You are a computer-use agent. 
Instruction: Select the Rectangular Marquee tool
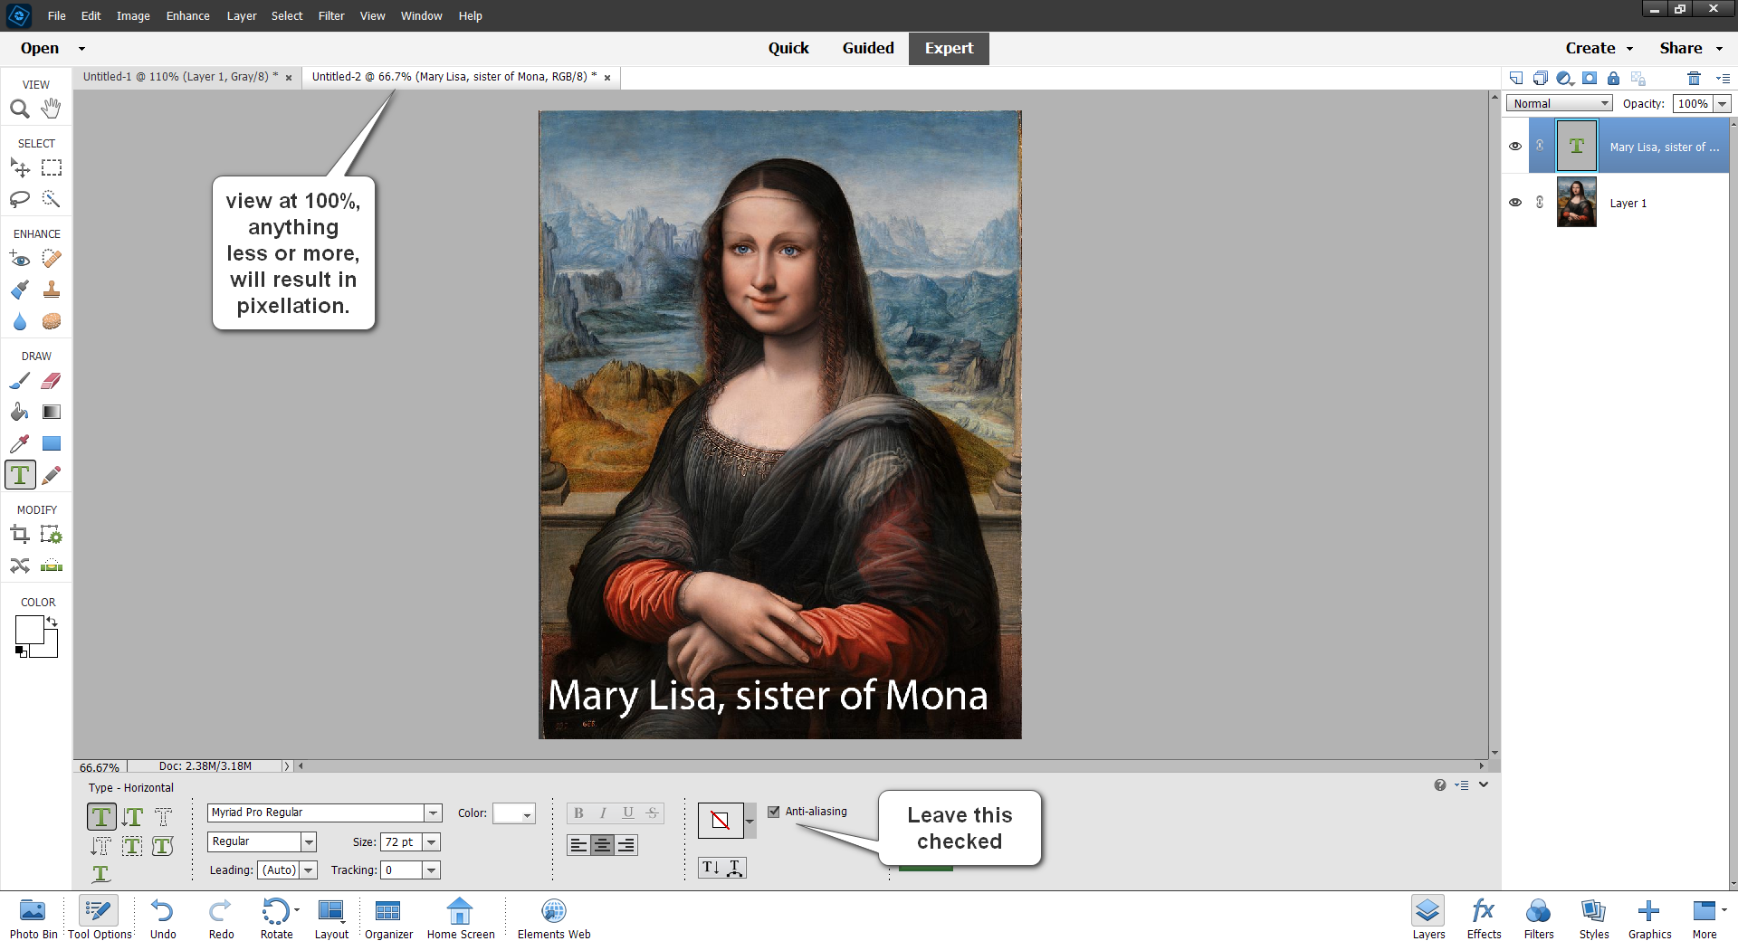52,167
